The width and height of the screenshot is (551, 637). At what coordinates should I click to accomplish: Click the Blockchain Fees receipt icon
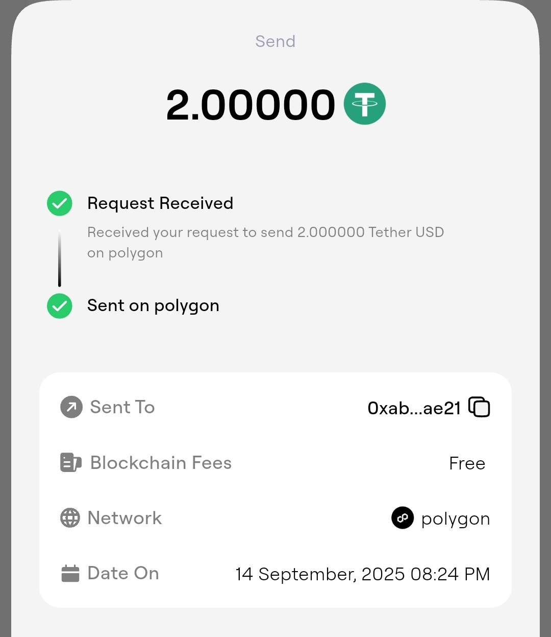(x=70, y=462)
